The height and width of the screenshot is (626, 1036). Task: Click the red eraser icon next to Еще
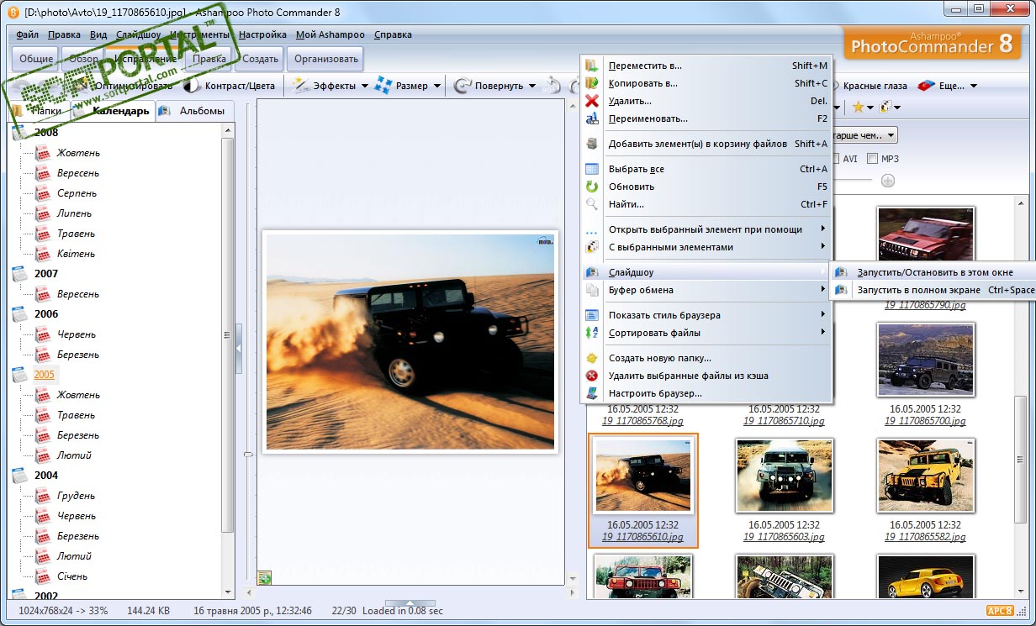[926, 85]
